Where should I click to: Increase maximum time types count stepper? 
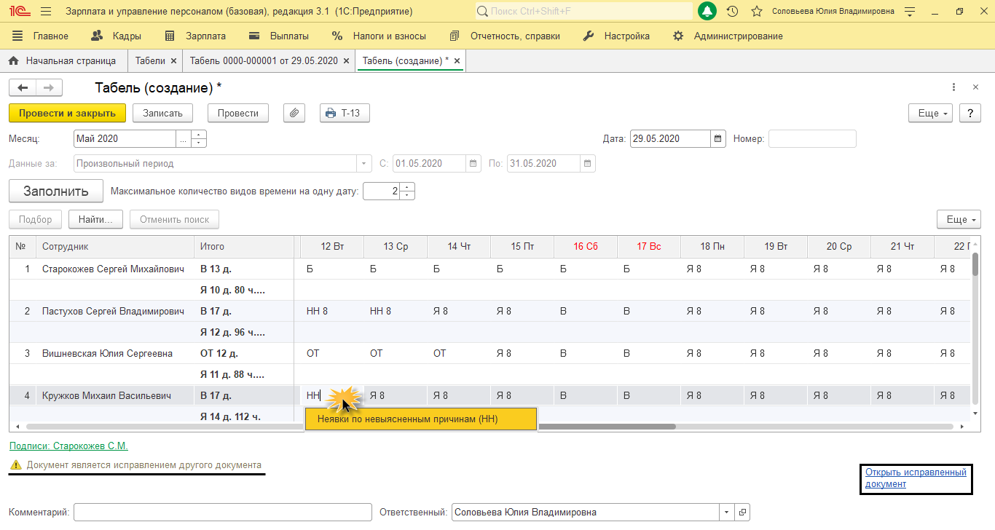[407, 187]
